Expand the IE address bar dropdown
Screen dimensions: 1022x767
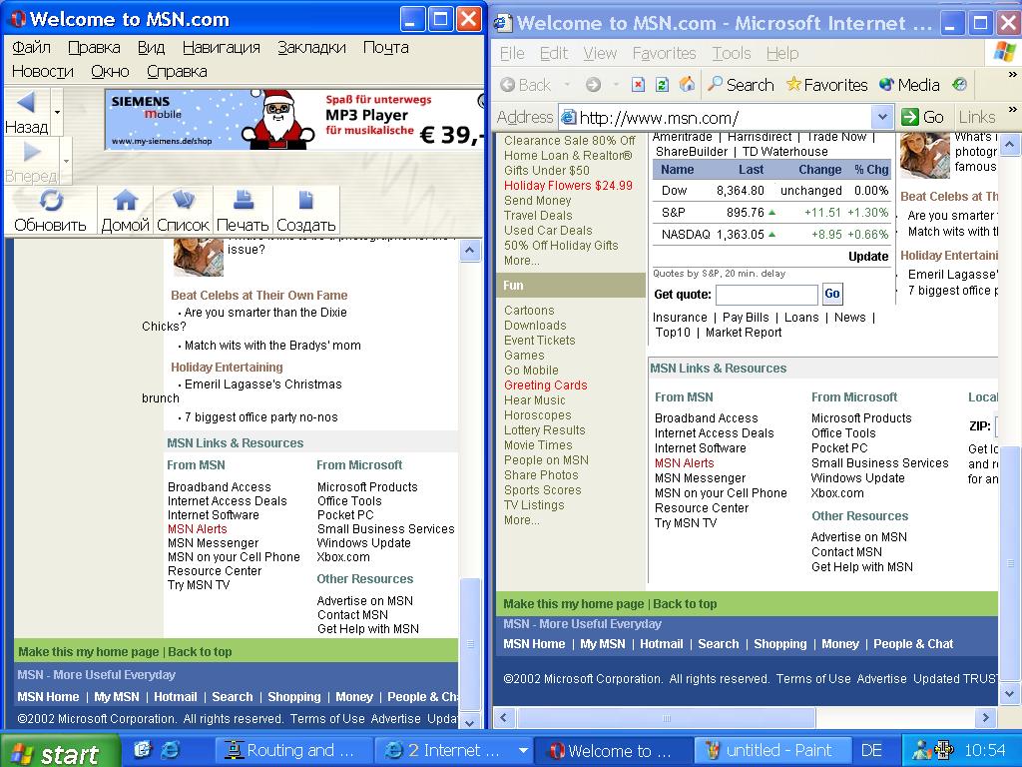(882, 118)
